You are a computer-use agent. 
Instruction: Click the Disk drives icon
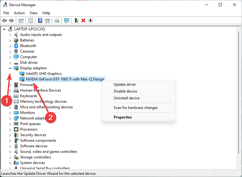16,63
